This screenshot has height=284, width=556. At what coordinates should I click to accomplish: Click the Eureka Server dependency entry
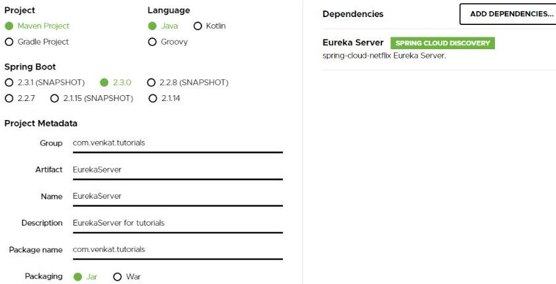tap(353, 43)
